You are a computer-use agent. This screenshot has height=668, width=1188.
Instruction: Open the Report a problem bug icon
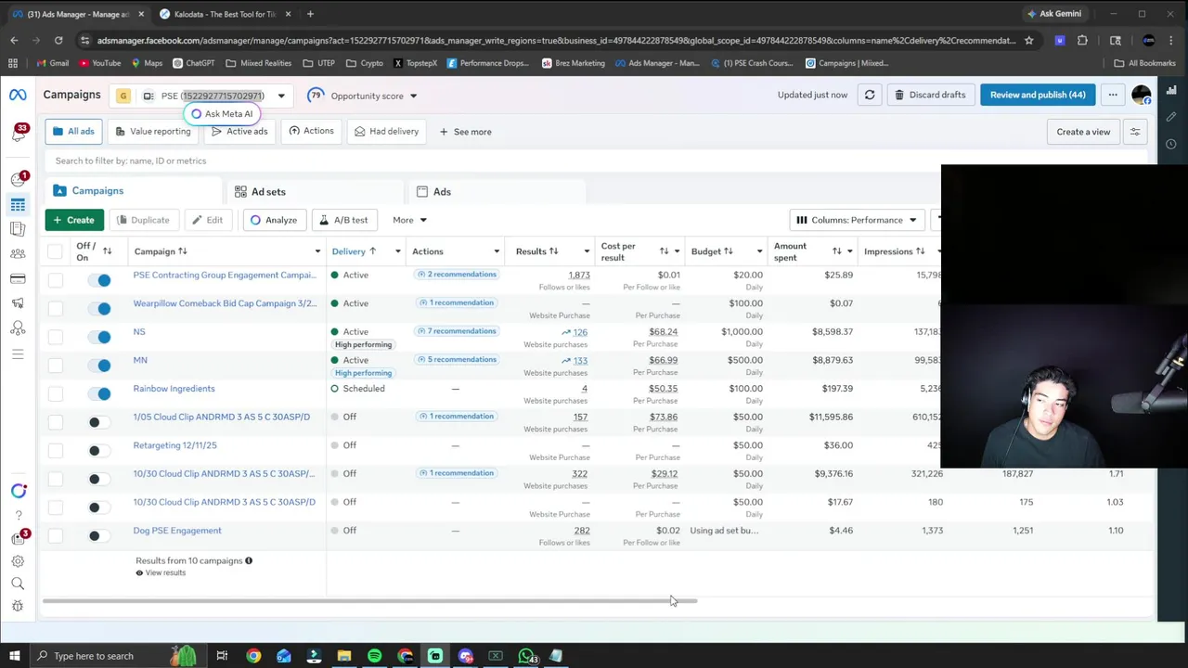[x=18, y=606]
